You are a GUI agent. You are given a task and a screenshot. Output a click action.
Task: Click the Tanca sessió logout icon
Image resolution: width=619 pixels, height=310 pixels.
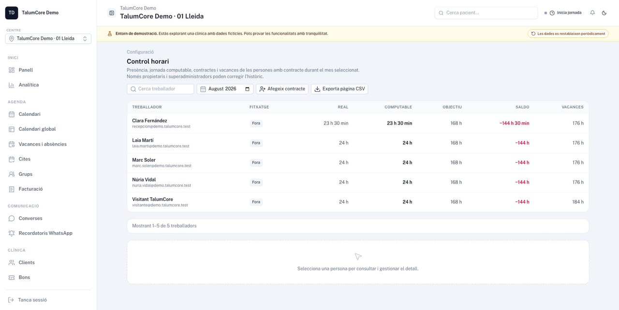[11, 300]
